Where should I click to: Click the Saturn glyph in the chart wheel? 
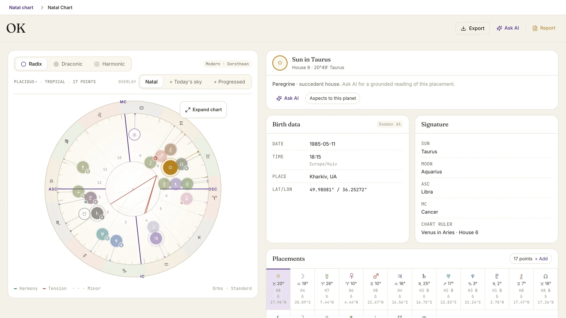click(x=97, y=213)
